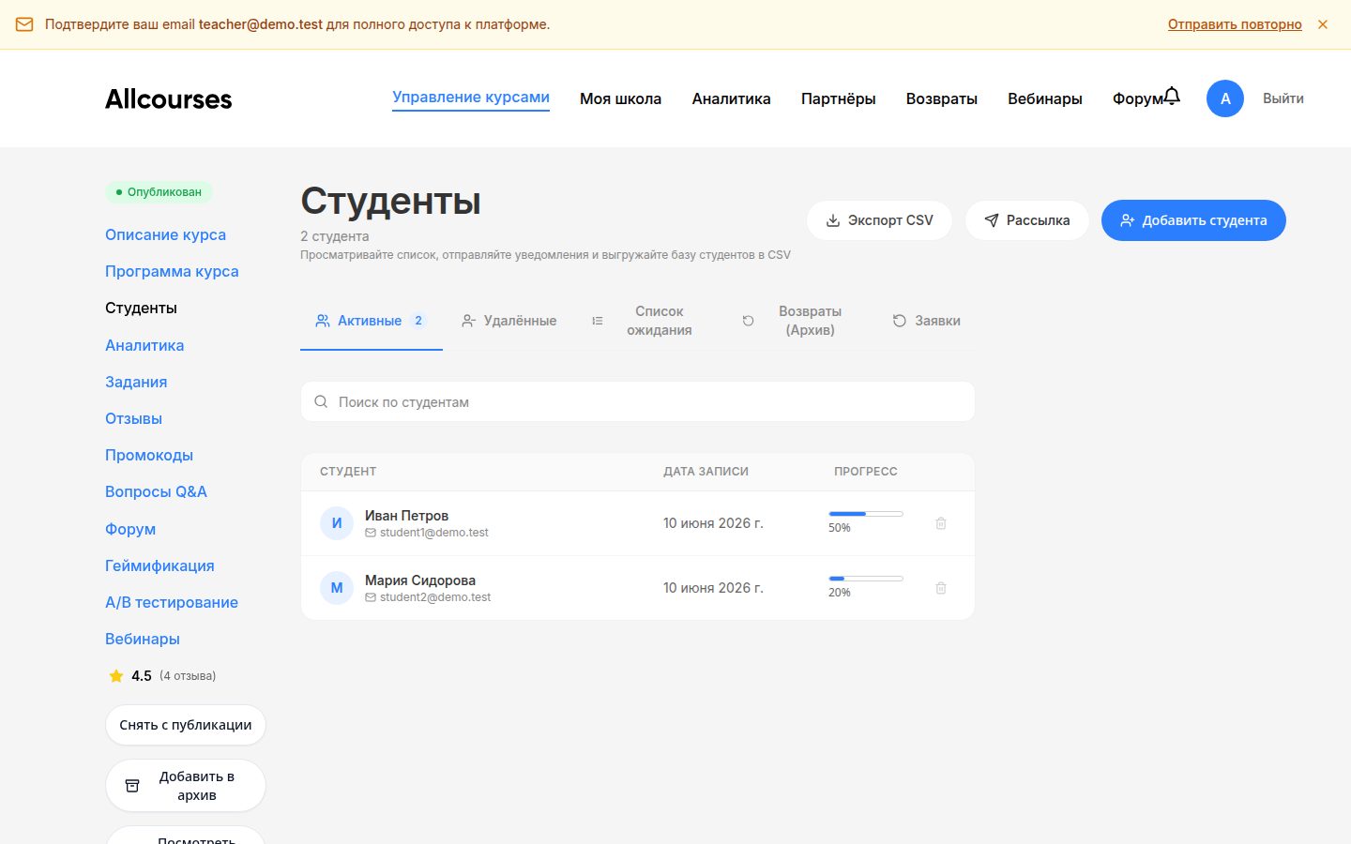Click the active count badge 2
The height and width of the screenshot is (844, 1351).
click(x=418, y=321)
